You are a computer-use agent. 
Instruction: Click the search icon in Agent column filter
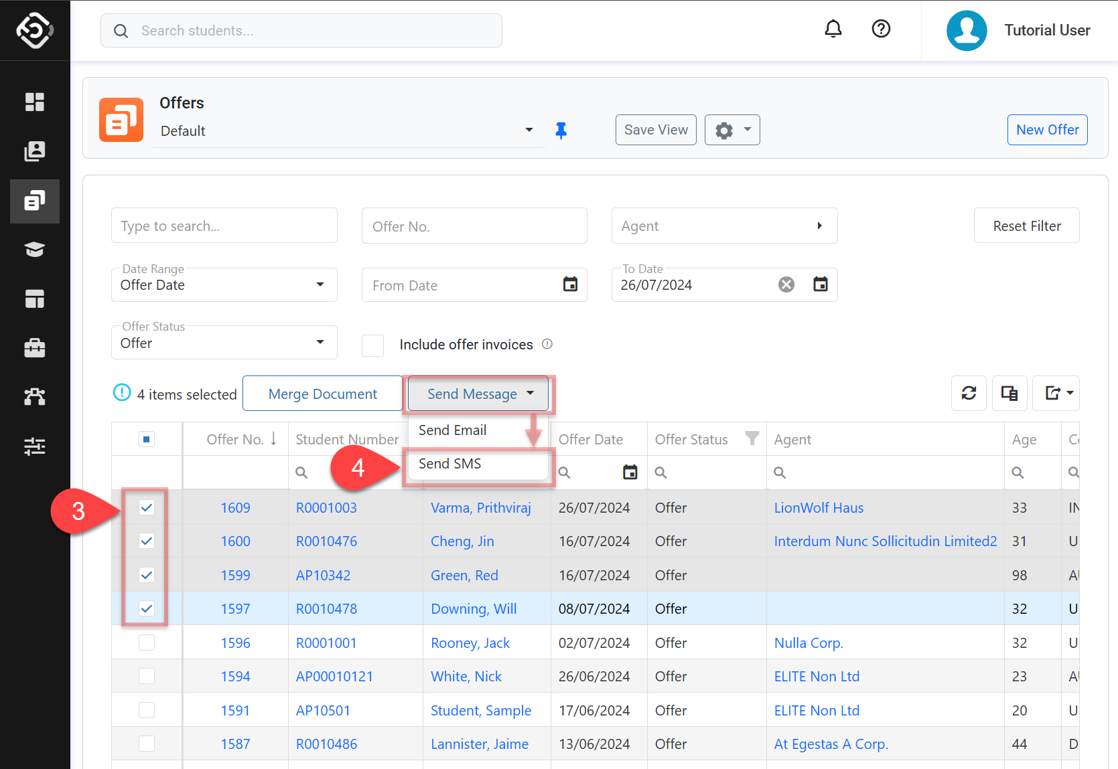780,473
